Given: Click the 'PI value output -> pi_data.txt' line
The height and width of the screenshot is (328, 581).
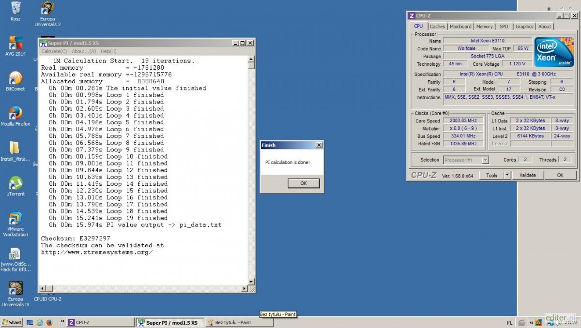Looking at the screenshot, I should [x=135, y=225].
